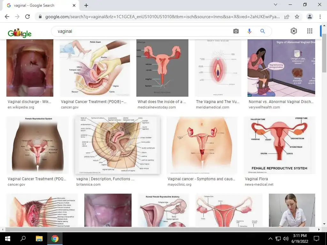Open Google quick settings gear

click(294, 31)
